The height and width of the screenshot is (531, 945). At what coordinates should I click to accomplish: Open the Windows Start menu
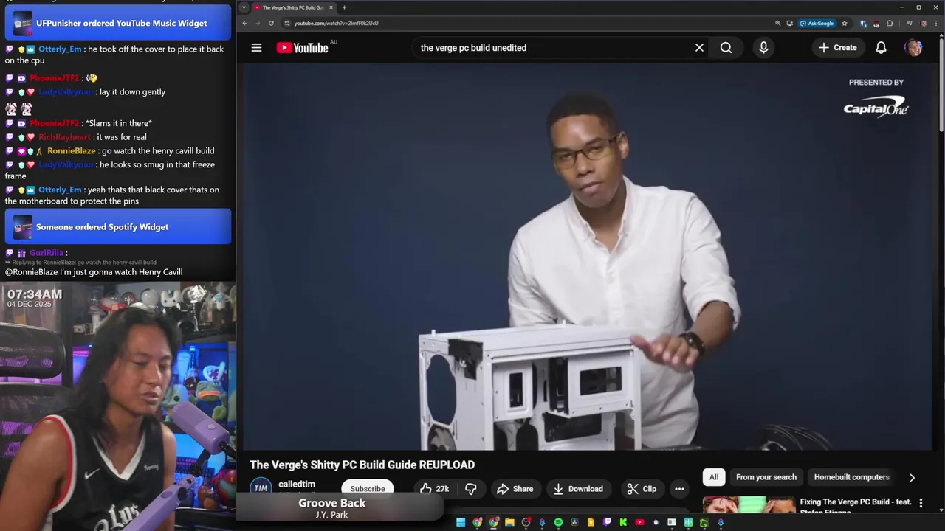461,522
